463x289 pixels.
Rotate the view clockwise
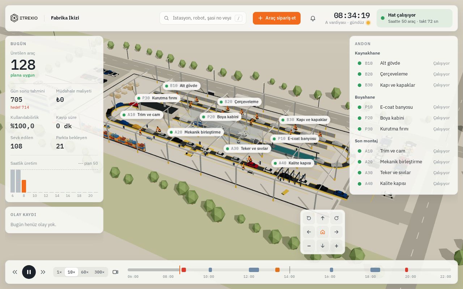(x=336, y=218)
